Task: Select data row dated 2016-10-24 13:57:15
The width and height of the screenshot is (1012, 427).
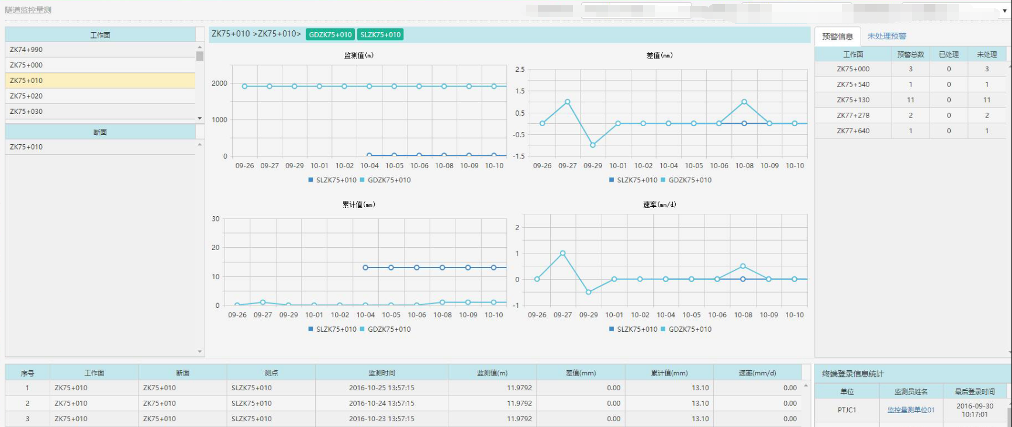Action: (403, 404)
